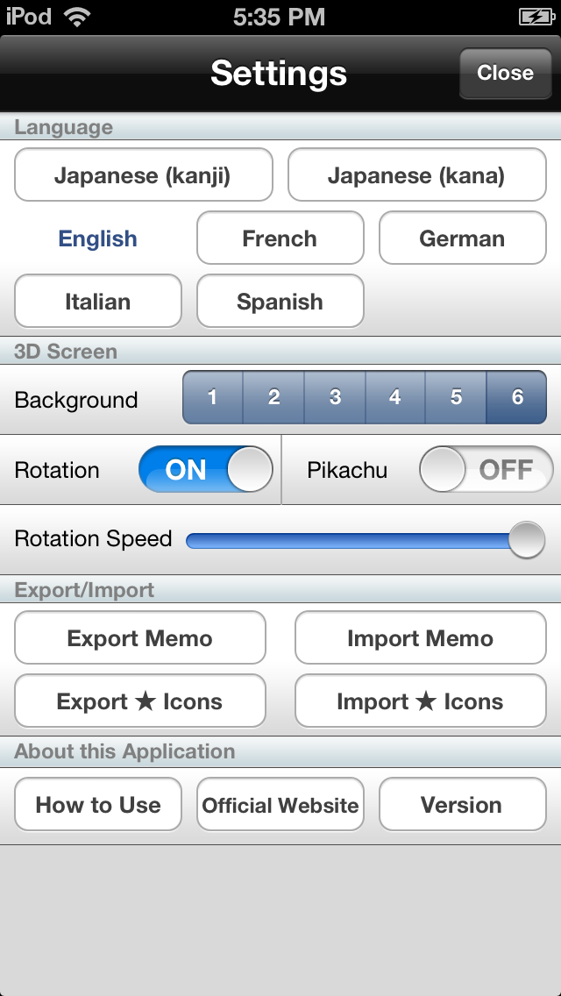This screenshot has height=996, width=561.
Task: Tap Export Memo button
Action: click(139, 638)
